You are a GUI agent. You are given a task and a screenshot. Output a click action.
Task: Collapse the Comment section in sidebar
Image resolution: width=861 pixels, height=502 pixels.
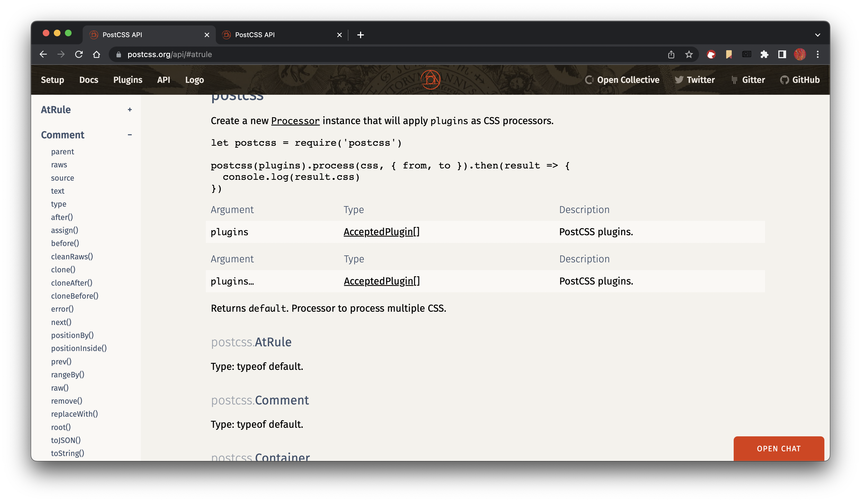click(x=130, y=135)
